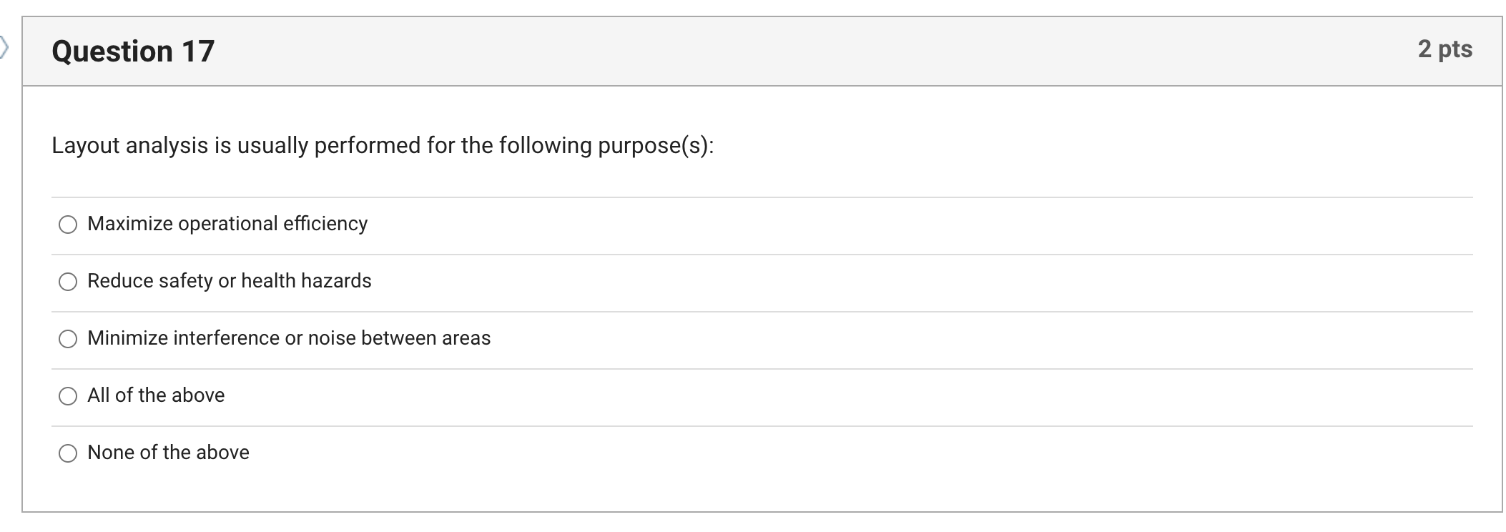Select the "Reduce safety or health hazards" option
The width and height of the screenshot is (1506, 532).
tap(68, 282)
